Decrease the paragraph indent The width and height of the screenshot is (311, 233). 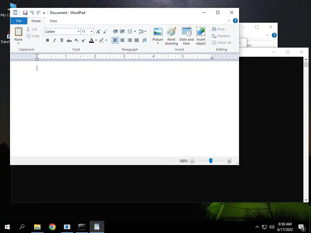(115, 32)
